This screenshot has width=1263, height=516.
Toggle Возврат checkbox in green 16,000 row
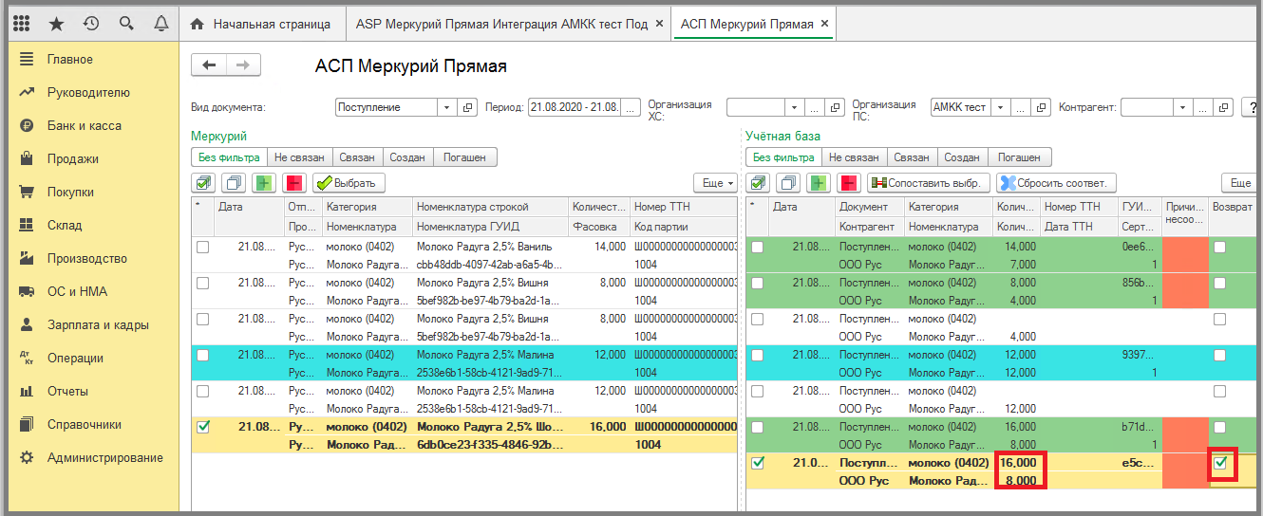1219,427
